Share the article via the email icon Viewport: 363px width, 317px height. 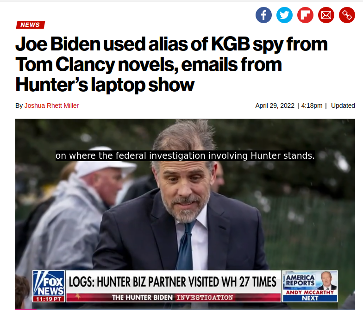[x=326, y=15]
